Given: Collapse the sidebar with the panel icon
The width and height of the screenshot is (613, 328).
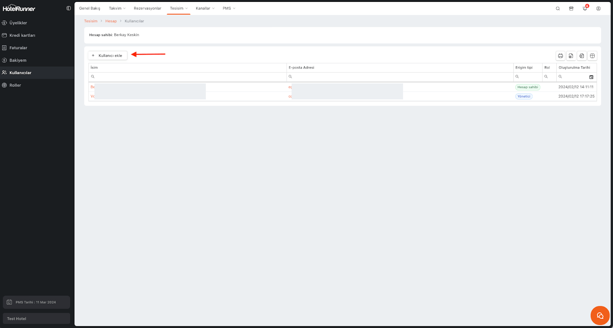Looking at the screenshot, I should point(69,8).
